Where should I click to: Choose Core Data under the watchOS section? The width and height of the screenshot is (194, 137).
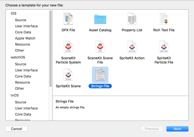click(x=23, y=76)
